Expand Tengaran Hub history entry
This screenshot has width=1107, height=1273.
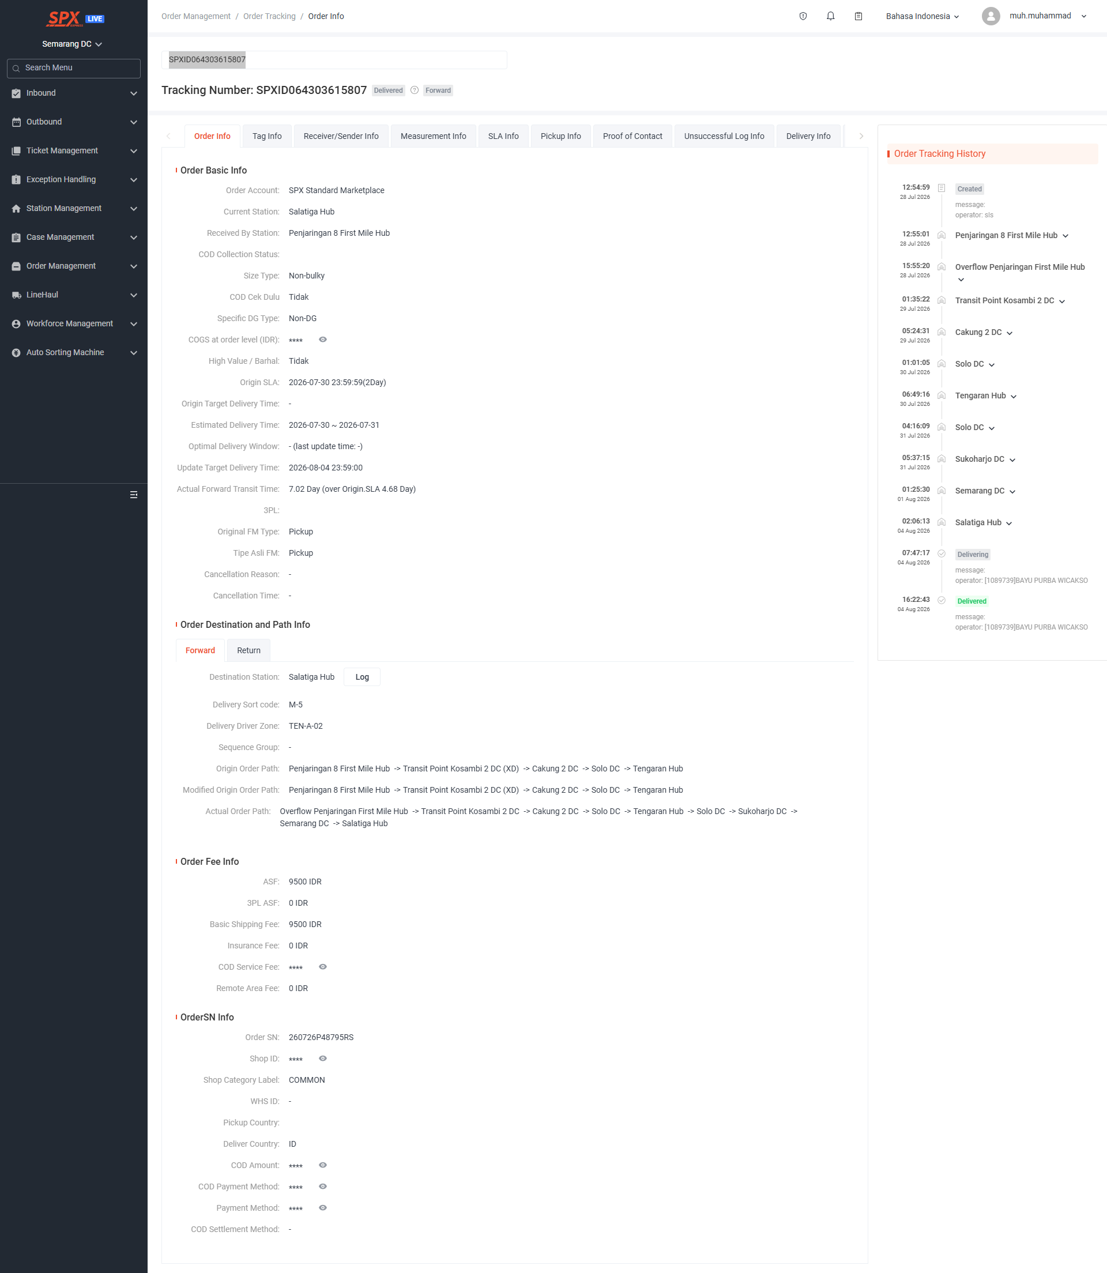tap(1013, 397)
